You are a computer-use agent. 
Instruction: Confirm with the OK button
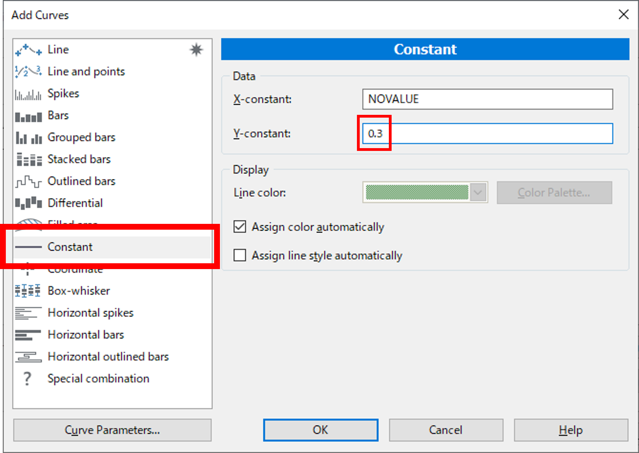point(321,430)
